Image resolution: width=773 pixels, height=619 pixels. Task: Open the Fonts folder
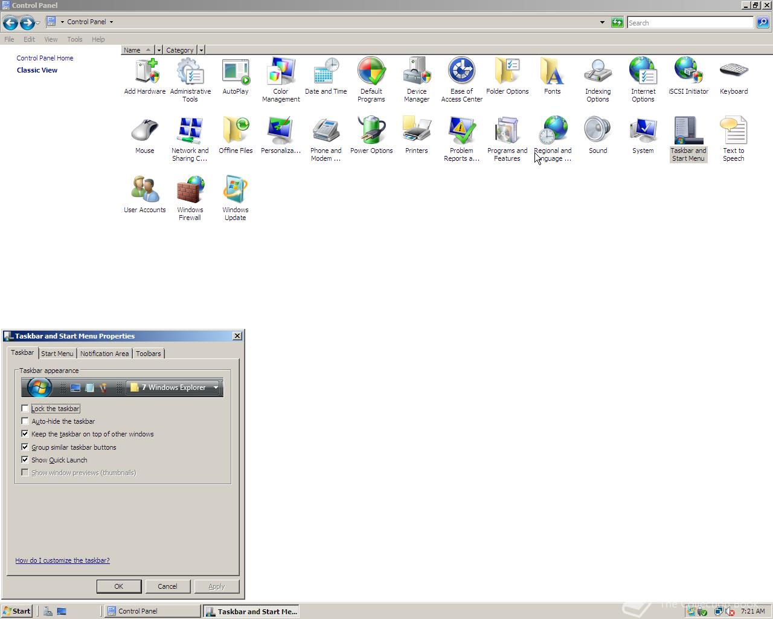click(553, 77)
